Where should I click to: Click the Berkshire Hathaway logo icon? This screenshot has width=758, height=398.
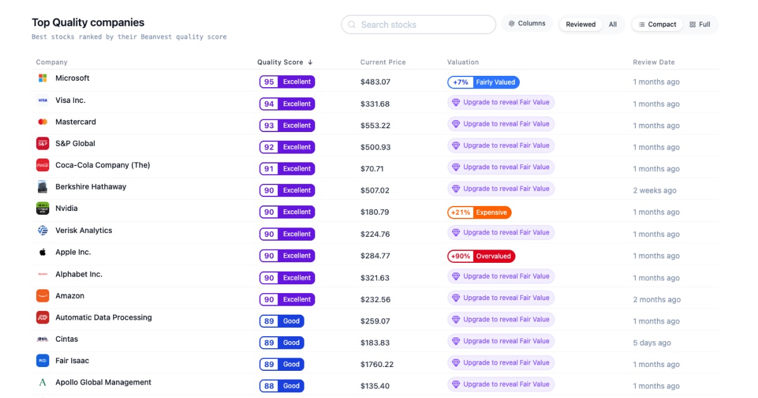(42, 187)
